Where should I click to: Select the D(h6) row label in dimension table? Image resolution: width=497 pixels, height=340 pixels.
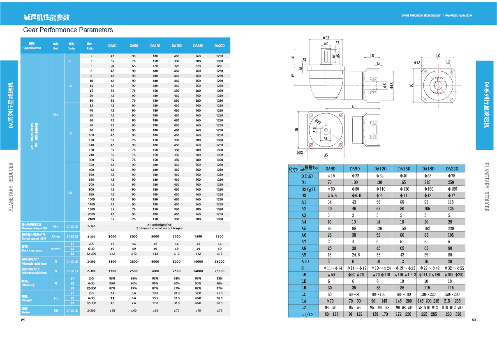pyautogui.click(x=303, y=176)
